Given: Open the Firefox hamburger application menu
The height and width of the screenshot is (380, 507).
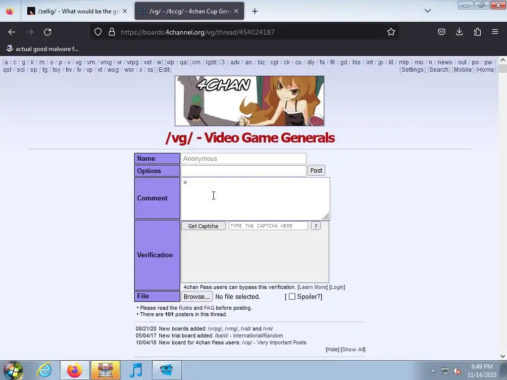Looking at the screenshot, I should 495,32.
